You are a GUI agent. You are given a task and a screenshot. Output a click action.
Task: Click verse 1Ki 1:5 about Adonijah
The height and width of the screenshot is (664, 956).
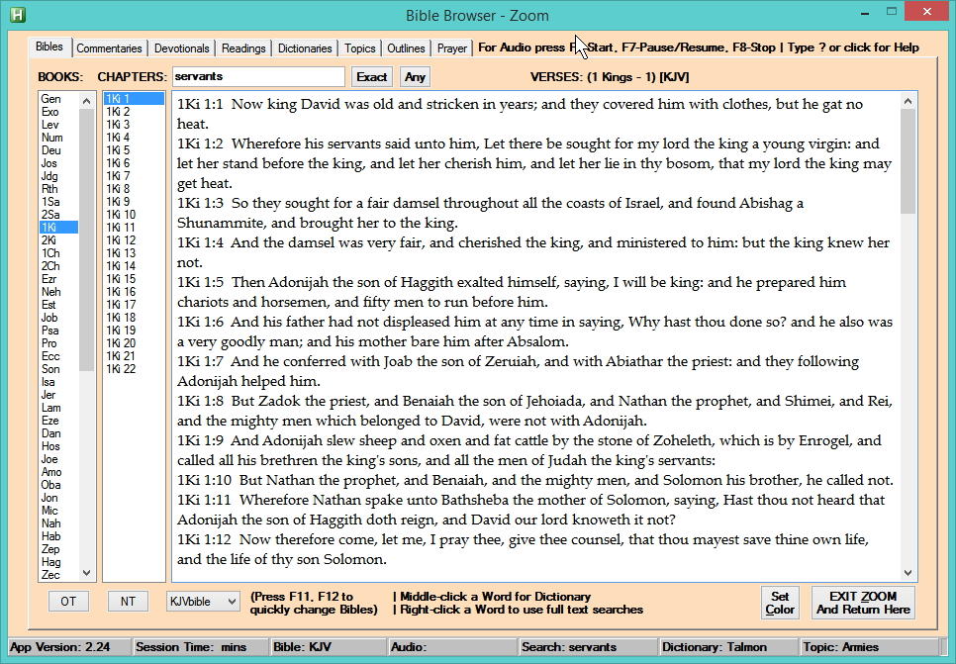[x=512, y=292]
